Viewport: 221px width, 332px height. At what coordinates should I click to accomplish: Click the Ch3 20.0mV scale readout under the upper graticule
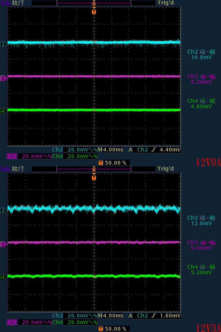click(x=29, y=156)
